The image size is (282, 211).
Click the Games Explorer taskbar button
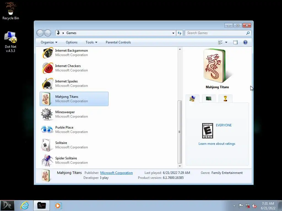(42, 206)
